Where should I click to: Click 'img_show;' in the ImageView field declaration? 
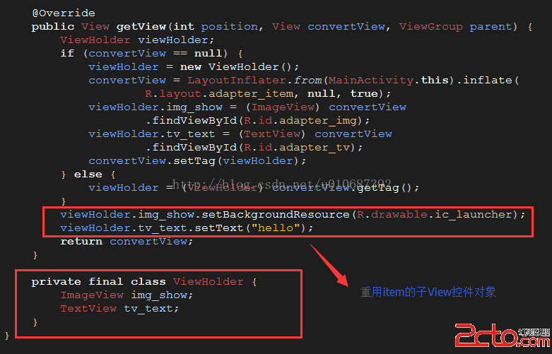pos(163,295)
